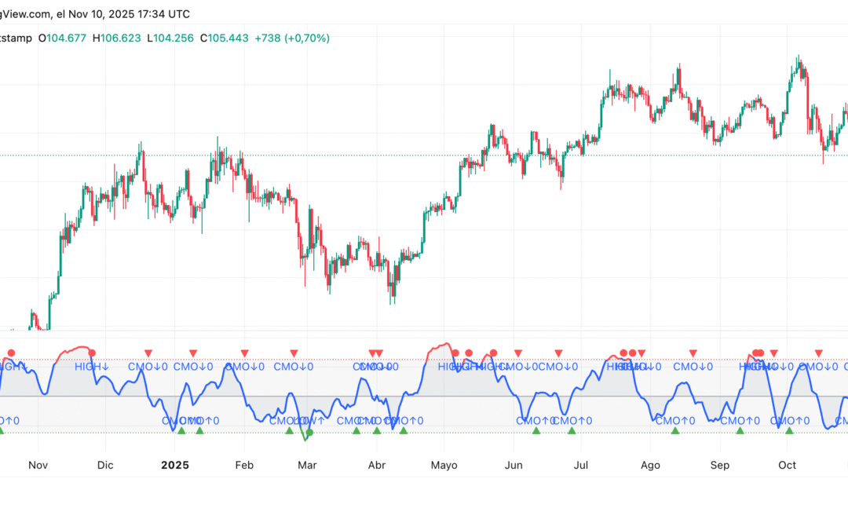Click the red dot marker near the Mayo HIGH label

click(455, 352)
